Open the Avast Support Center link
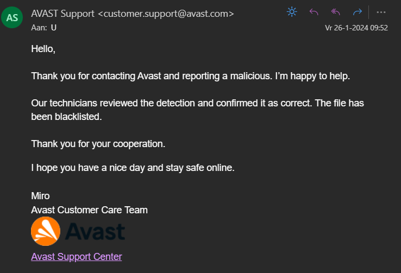Screen dimensions: 401x273 (77, 257)
